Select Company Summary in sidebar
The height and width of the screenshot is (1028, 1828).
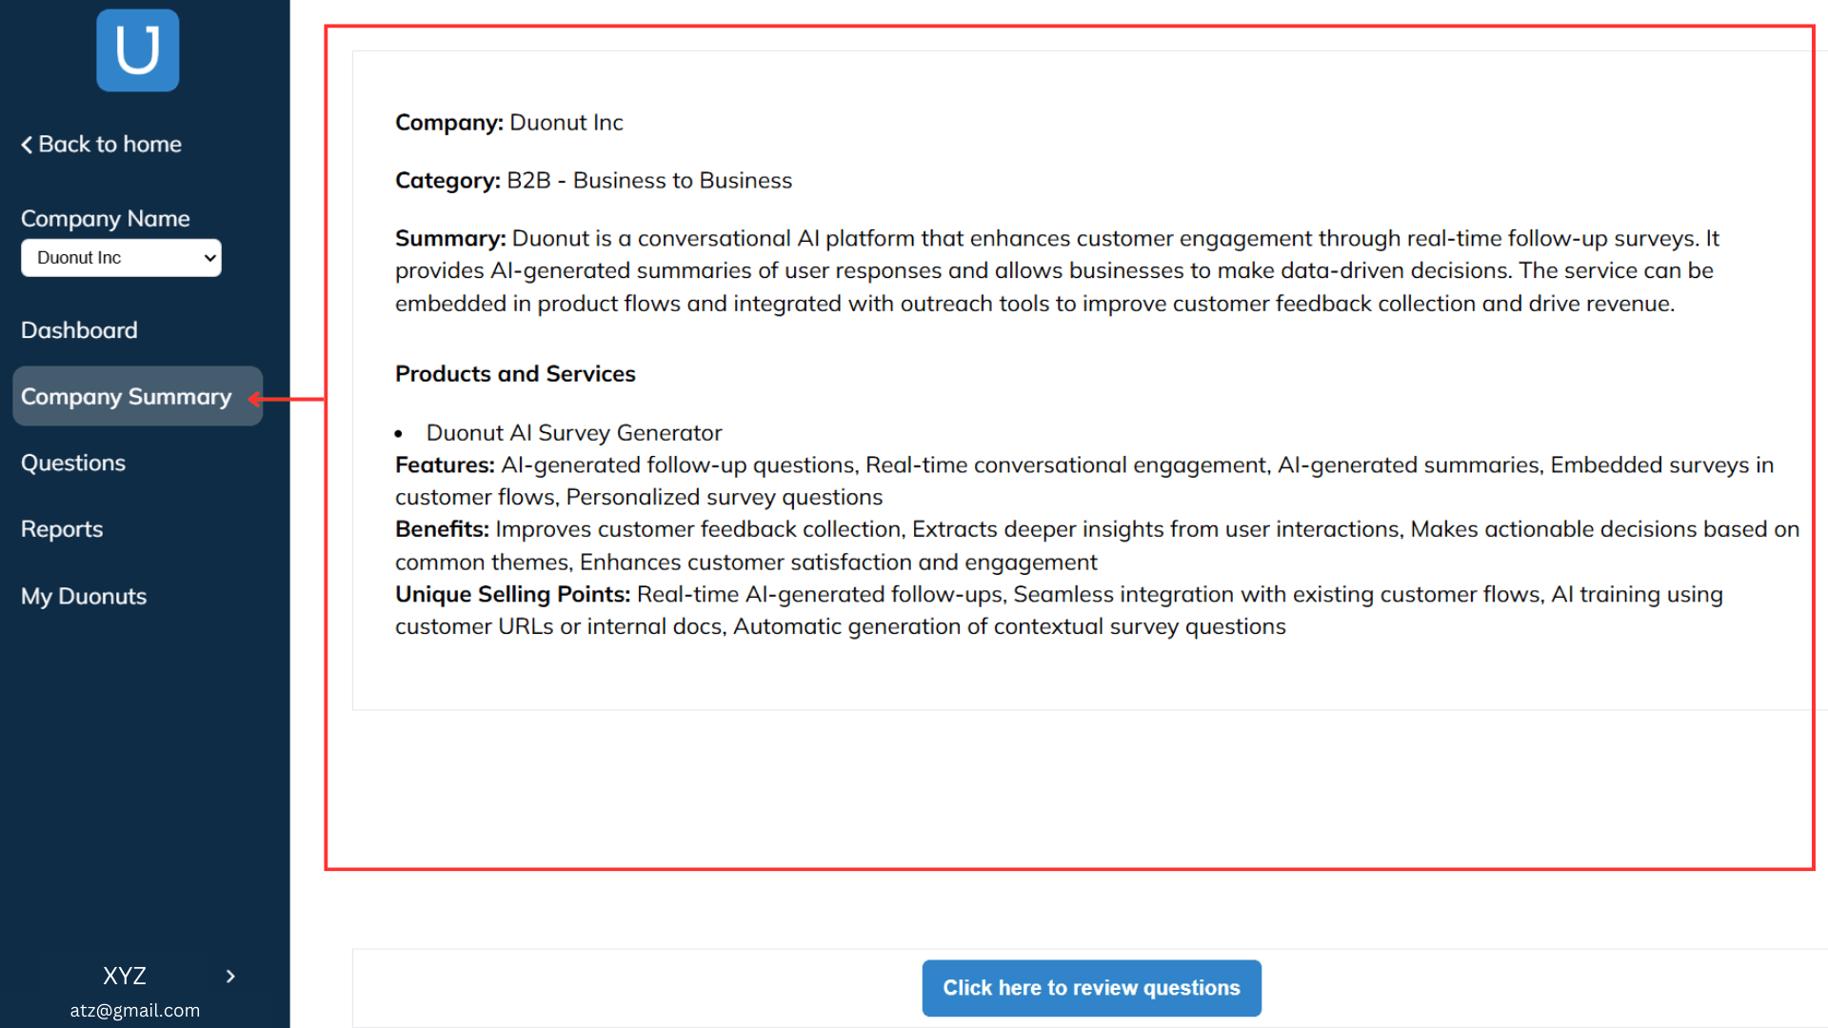(127, 397)
